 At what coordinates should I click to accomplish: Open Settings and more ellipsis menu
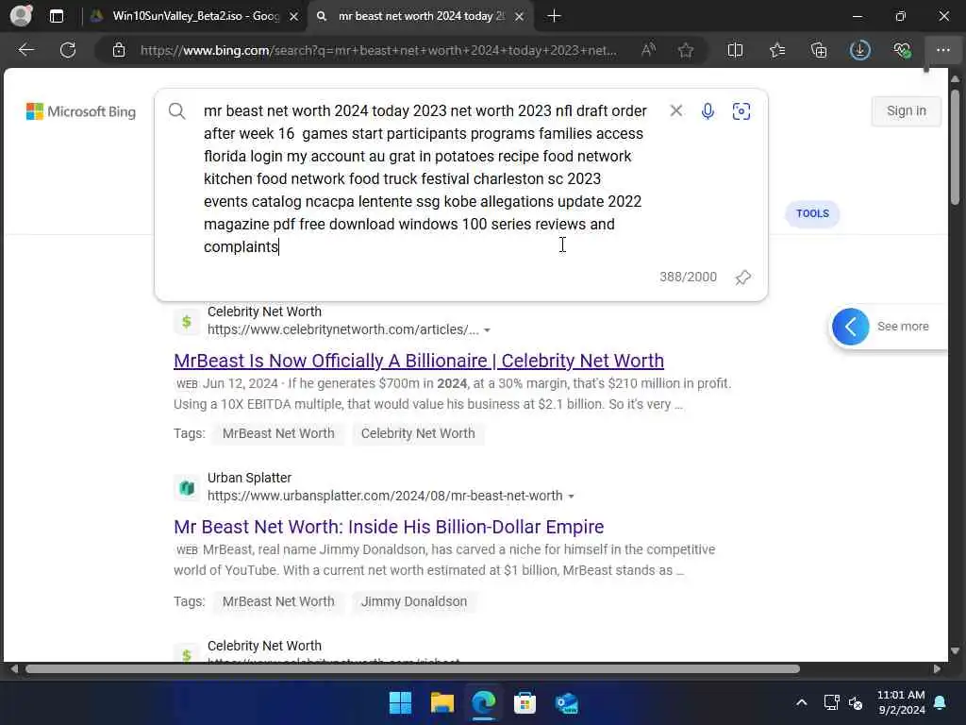(x=943, y=50)
